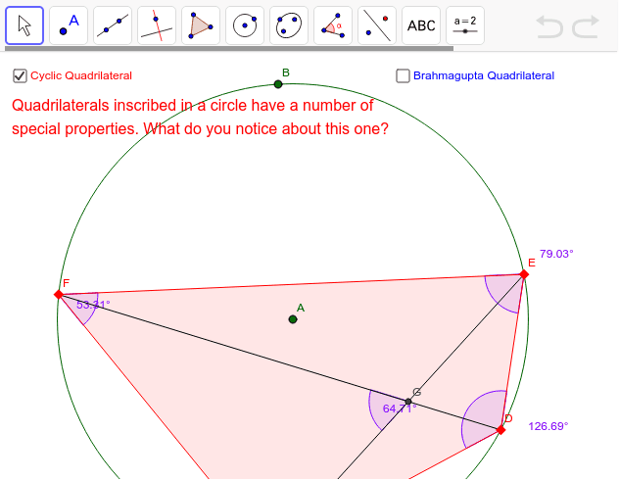Viewport: 619px width, 481px height.
Task: Select the ABC Text tool
Action: (x=421, y=25)
